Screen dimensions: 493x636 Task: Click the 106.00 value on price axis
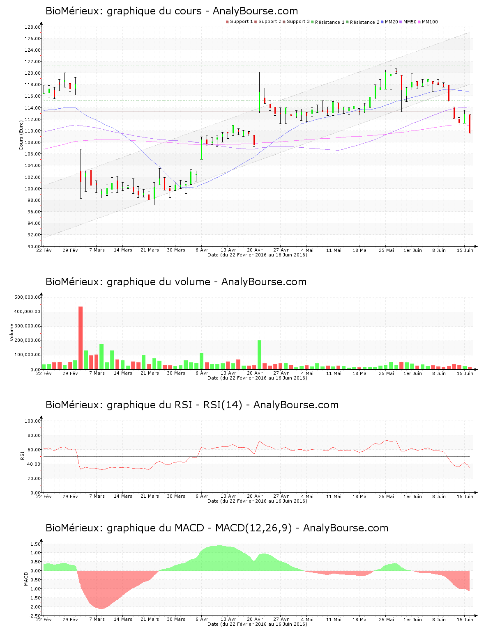[x=32, y=154]
